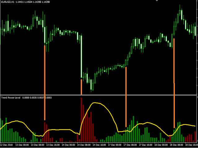Click the '14 Dec 08:00' time axis label
The height and width of the screenshot is (148, 198).
click(84, 145)
